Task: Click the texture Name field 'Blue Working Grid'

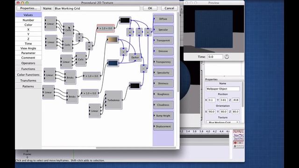Action: coord(97,8)
